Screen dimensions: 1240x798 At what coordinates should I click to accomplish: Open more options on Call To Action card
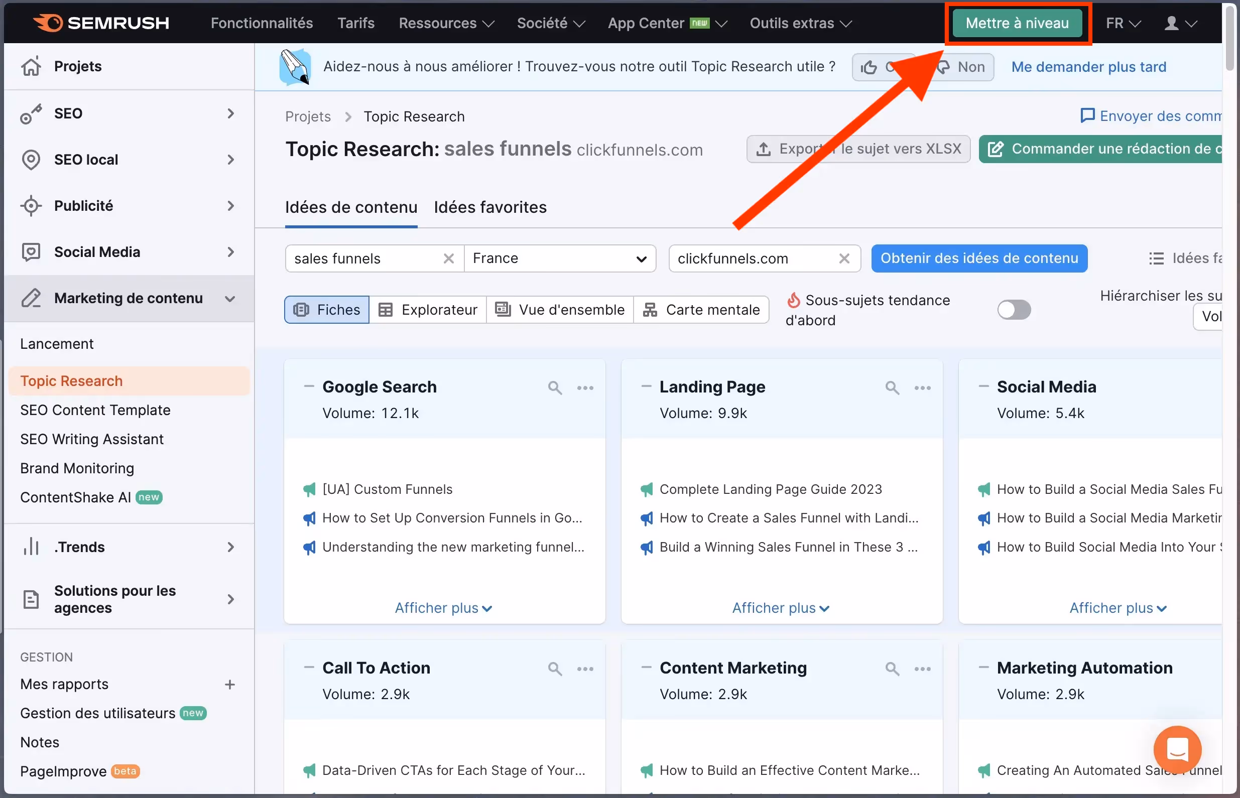[585, 669]
